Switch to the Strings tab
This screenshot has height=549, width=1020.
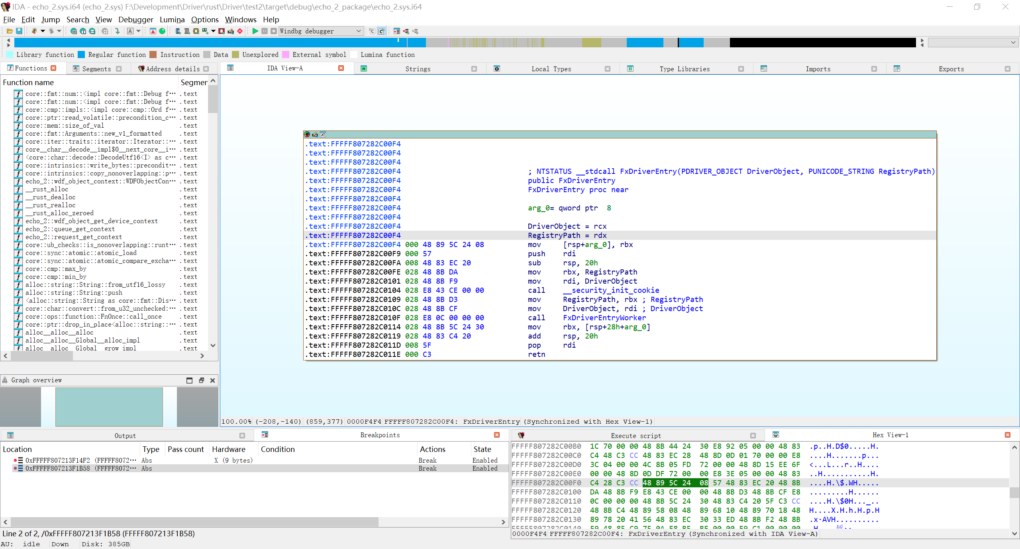click(418, 69)
